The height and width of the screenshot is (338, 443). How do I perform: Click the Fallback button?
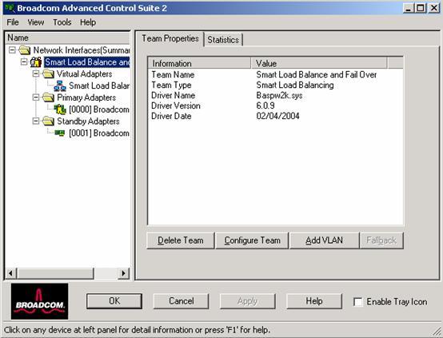381,241
